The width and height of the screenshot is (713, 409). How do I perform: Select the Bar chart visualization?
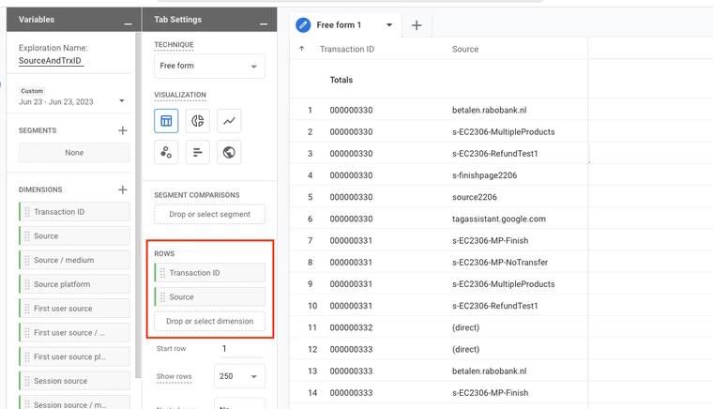point(197,152)
